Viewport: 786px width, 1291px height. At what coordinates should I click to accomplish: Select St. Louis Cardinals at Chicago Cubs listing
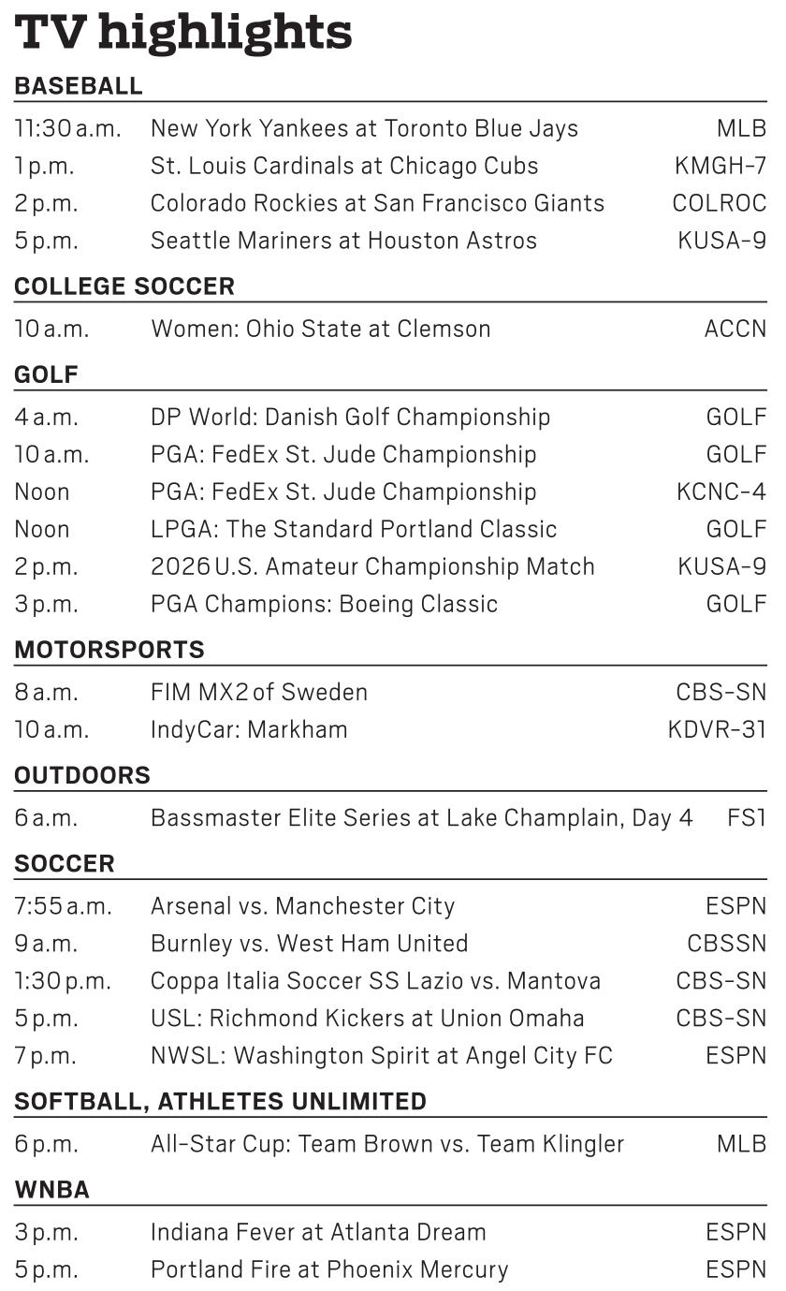tap(344, 166)
